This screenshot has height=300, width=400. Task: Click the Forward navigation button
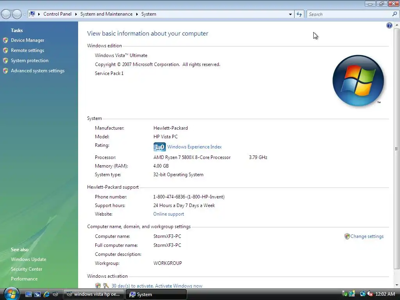(x=17, y=14)
